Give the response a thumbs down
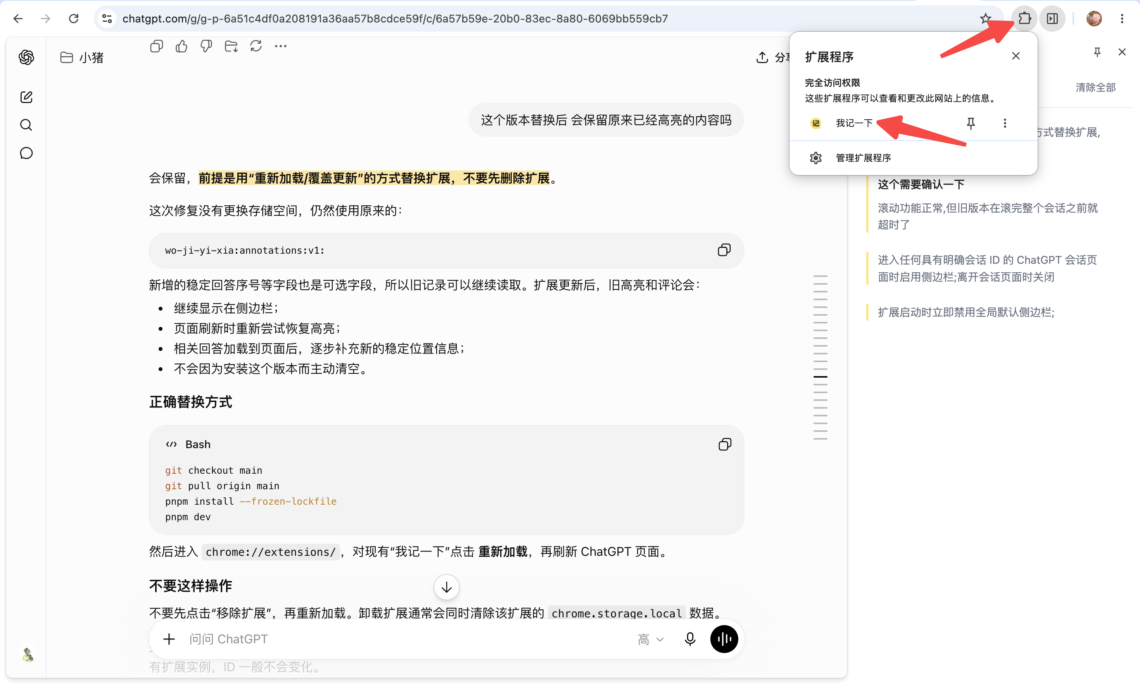 [x=206, y=46]
